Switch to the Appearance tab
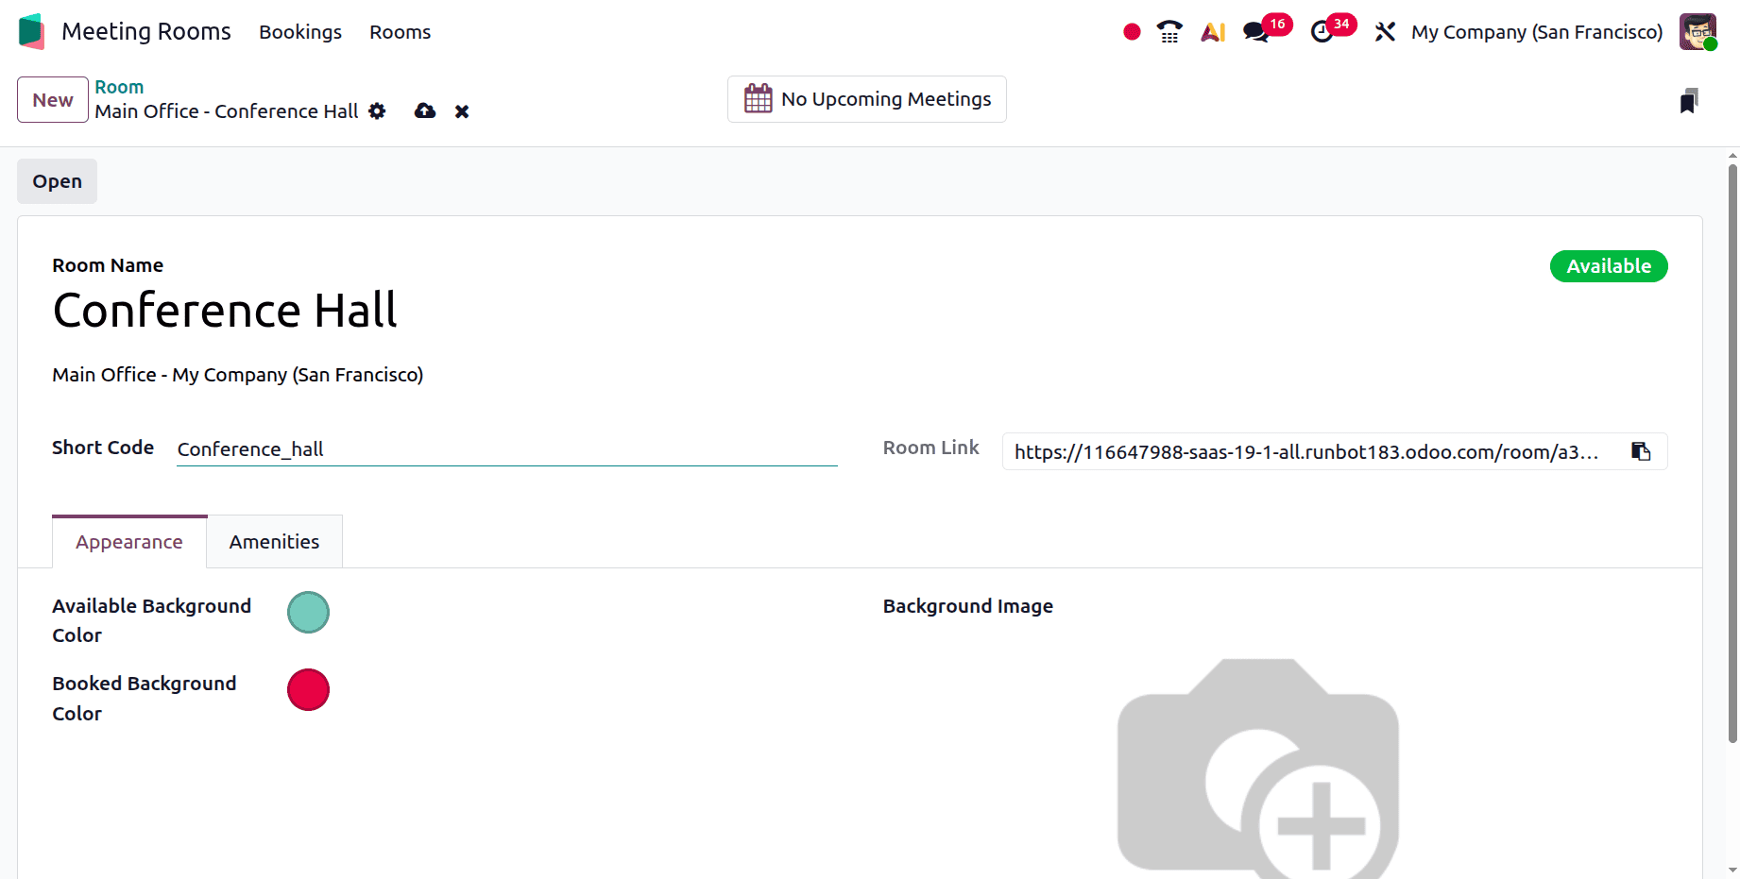This screenshot has height=879, width=1740. tap(129, 542)
